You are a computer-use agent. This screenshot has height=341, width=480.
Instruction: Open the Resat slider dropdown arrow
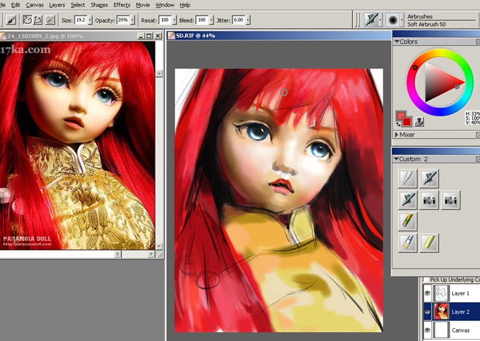click(174, 20)
